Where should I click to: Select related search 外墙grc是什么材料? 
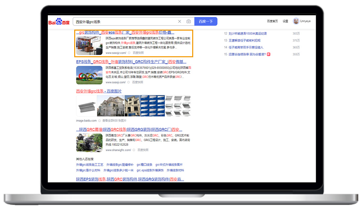pos(88,170)
